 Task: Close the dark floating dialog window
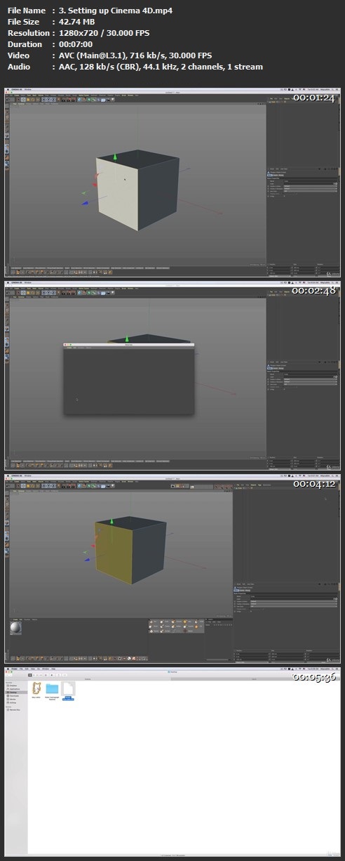(x=65, y=345)
